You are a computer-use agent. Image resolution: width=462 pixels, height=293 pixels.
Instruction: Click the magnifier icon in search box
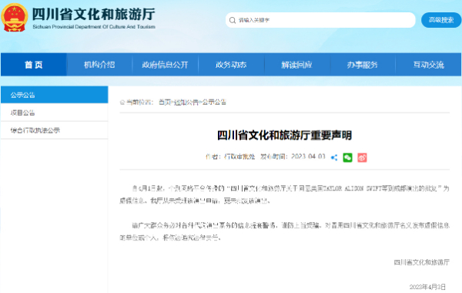pyautogui.click(x=233, y=20)
